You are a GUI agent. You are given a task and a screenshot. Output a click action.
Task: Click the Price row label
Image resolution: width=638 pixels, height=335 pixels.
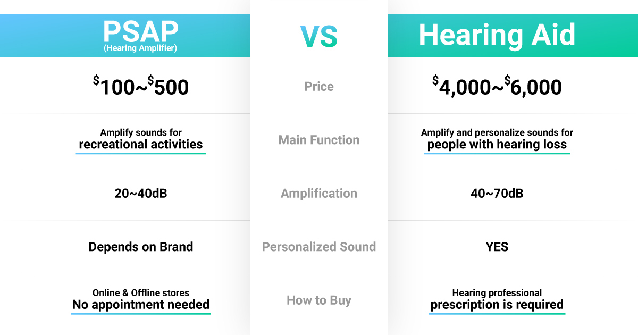319,87
